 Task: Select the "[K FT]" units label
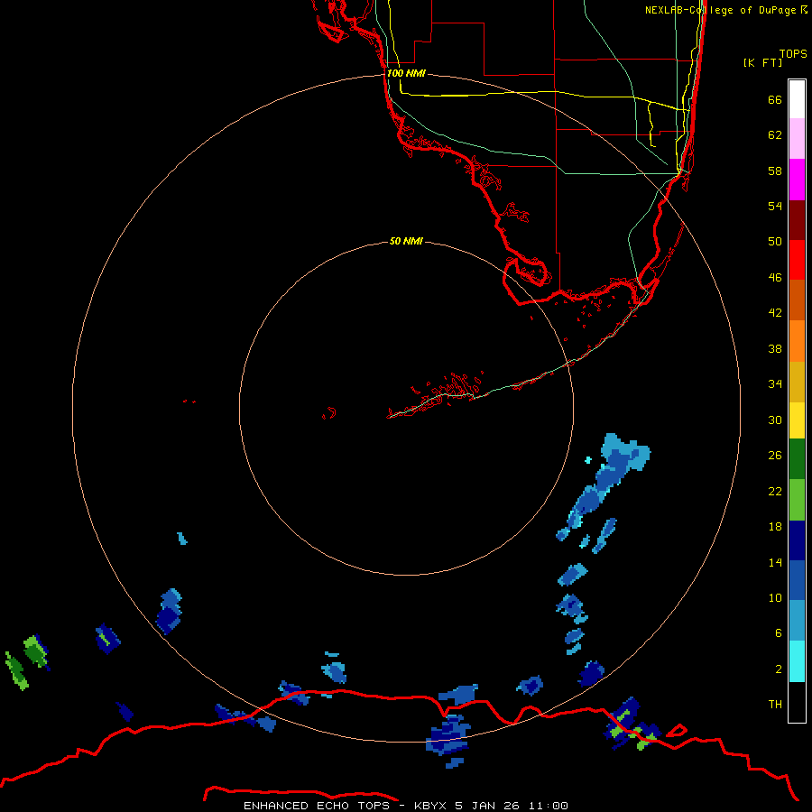[762, 62]
